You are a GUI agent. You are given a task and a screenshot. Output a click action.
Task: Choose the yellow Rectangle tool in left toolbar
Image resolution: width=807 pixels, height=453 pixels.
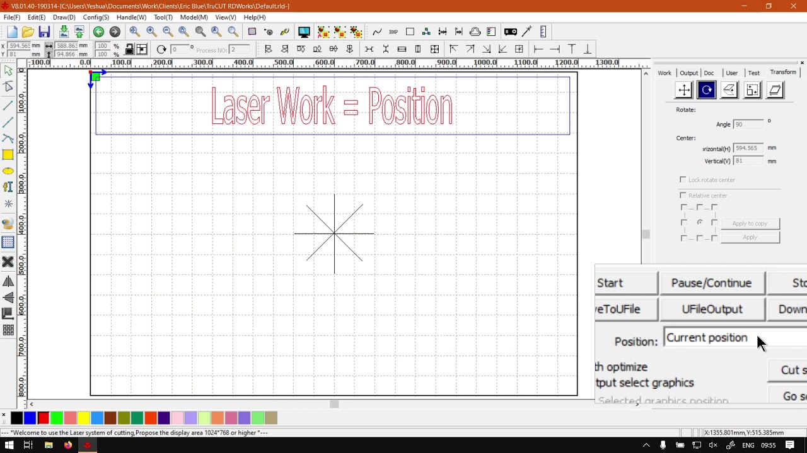(x=8, y=155)
